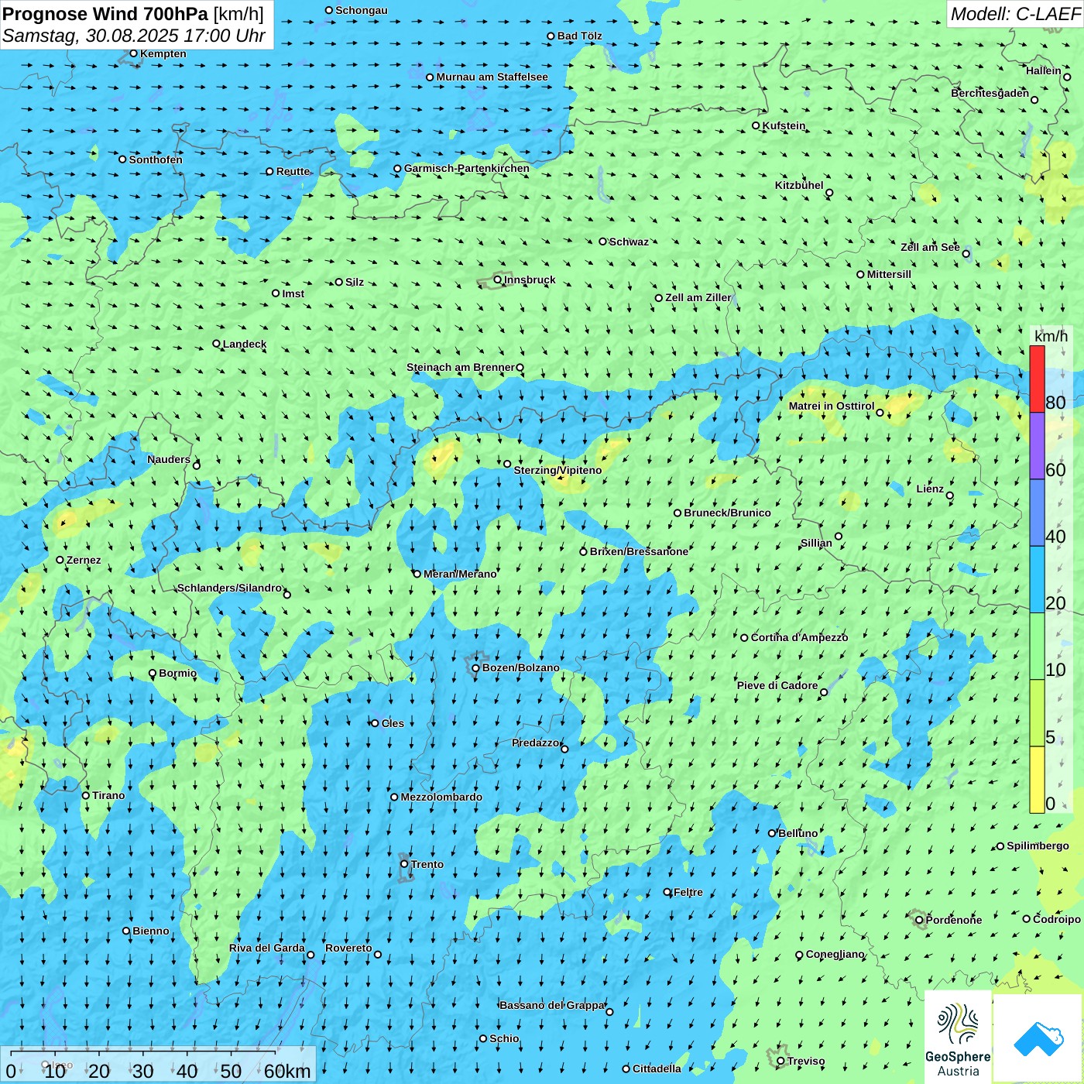Choose the lime 5–10 legend segment
This screenshot has height=1084, width=1084.
pyautogui.click(x=1037, y=713)
